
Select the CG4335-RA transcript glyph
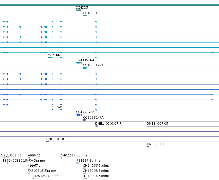click(x=79, y=63)
